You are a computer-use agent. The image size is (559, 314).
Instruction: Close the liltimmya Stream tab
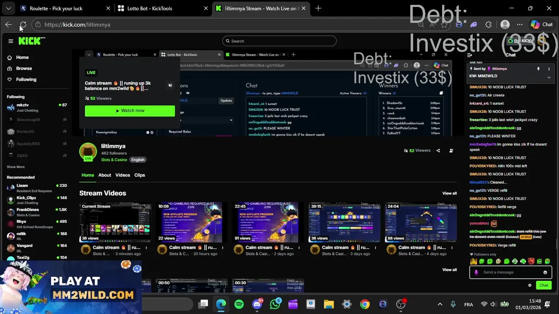click(x=303, y=8)
